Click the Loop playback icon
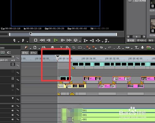This screenshot has height=123, width=155. point(76,40)
